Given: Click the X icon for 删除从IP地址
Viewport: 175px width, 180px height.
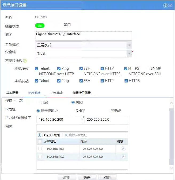Looking at the screenshot, I should point(66,135).
